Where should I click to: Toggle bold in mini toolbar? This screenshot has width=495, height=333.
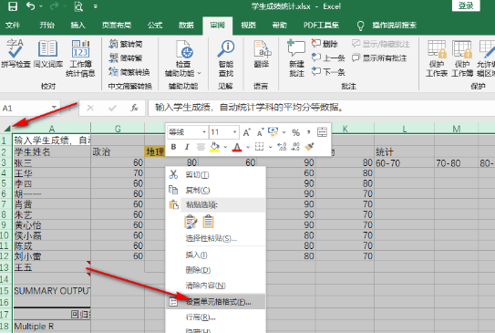pyautogui.click(x=173, y=147)
